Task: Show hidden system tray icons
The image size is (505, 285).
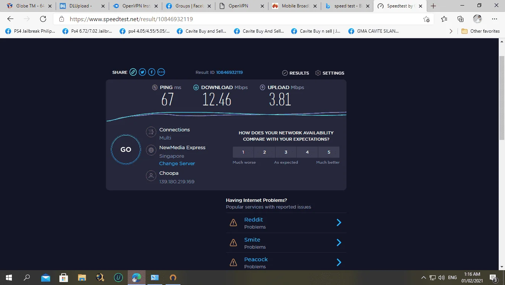Action: point(423,278)
